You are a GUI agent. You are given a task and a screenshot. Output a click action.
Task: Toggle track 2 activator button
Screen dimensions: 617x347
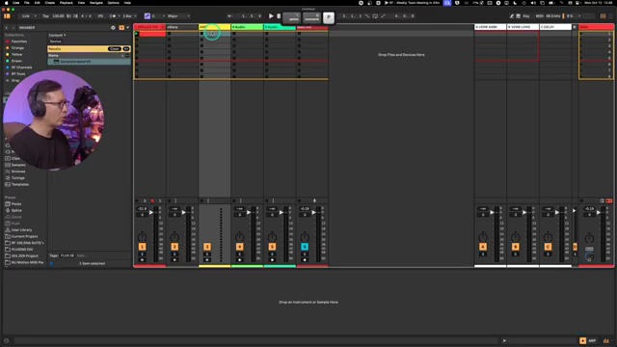tap(174, 247)
